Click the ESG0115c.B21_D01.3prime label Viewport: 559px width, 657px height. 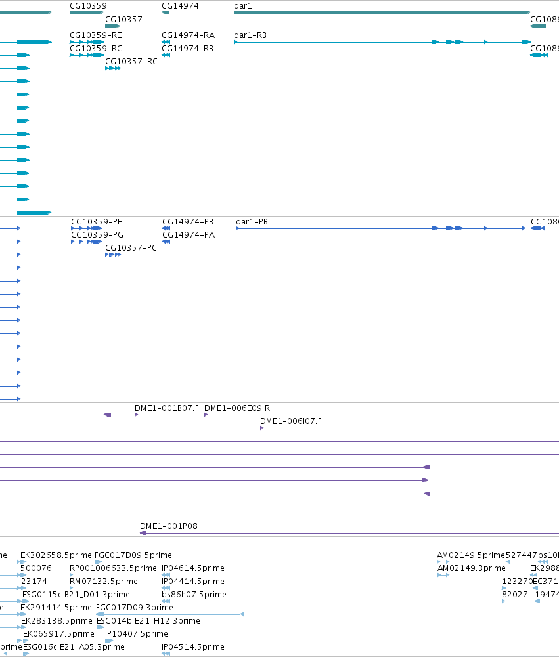pyautogui.click(x=76, y=595)
